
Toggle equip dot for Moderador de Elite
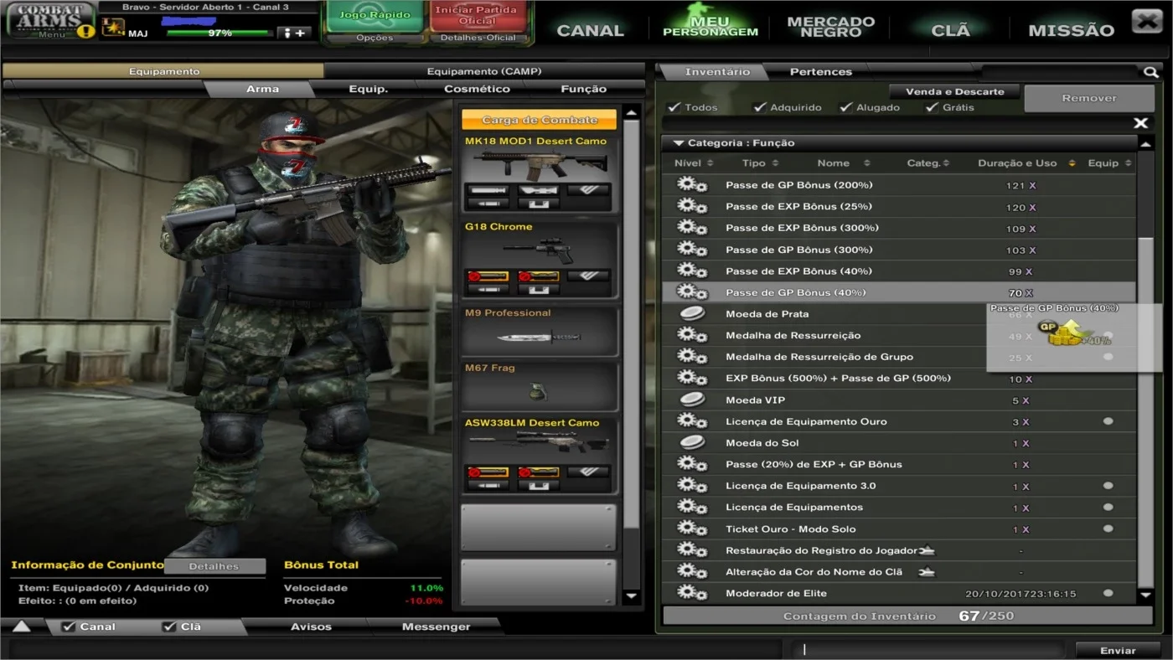[1108, 593]
